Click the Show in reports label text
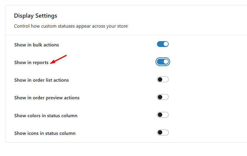 [31, 63]
